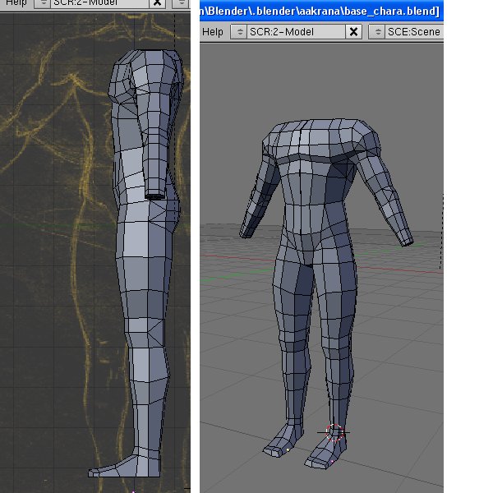Delete screen with X button in right window

pos(353,32)
